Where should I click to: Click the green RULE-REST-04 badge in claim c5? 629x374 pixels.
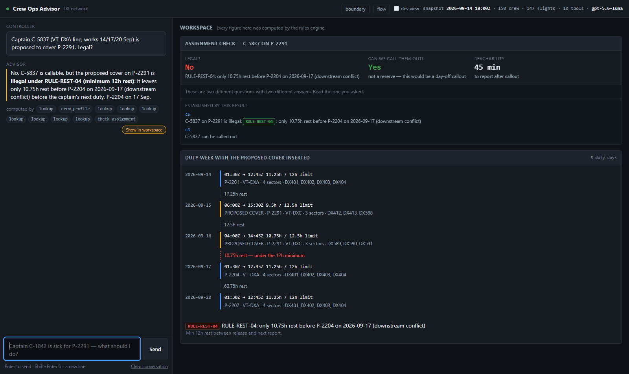tap(259, 122)
